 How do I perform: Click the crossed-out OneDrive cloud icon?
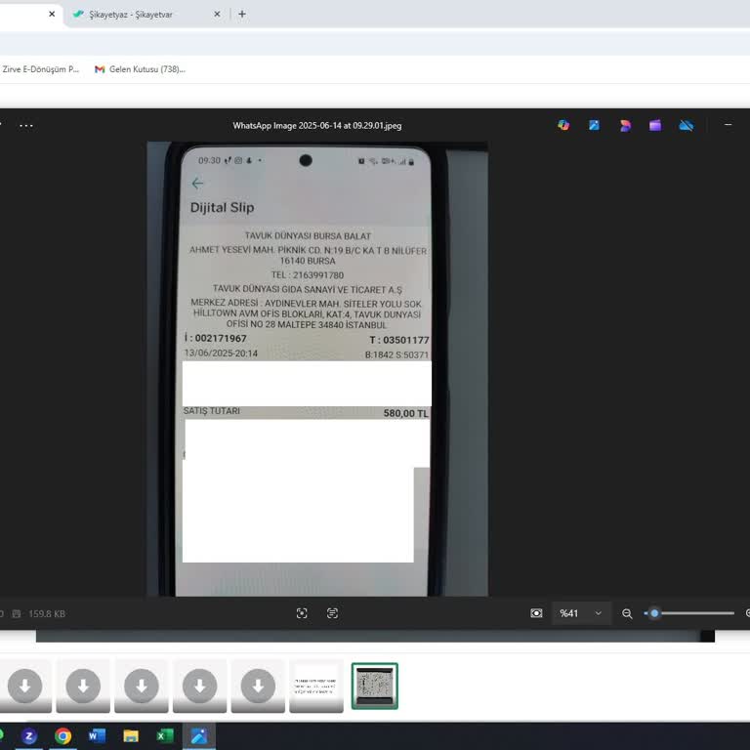click(x=687, y=125)
